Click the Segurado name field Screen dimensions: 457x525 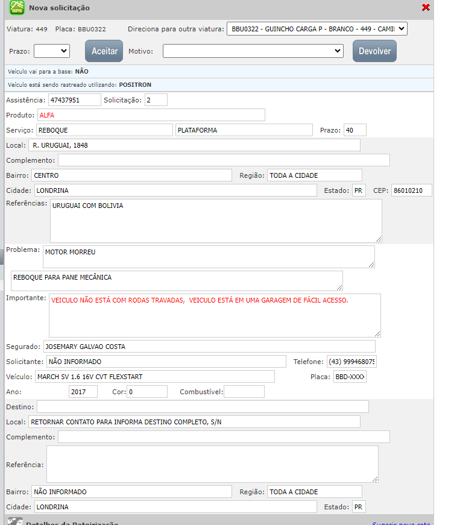coord(209,347)
